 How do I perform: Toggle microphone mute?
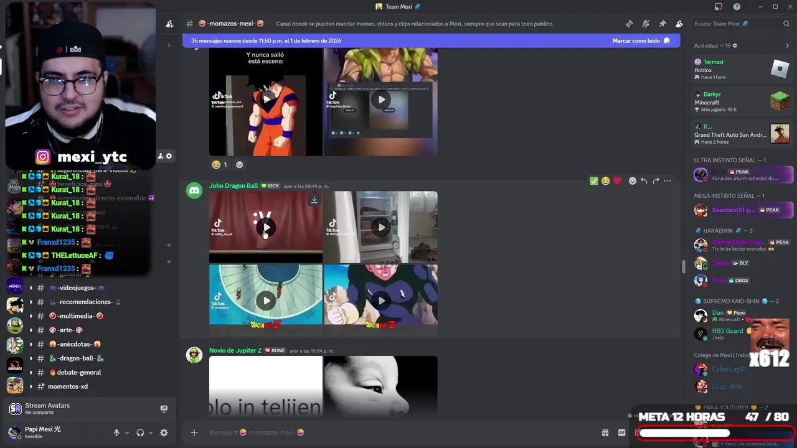116,432
